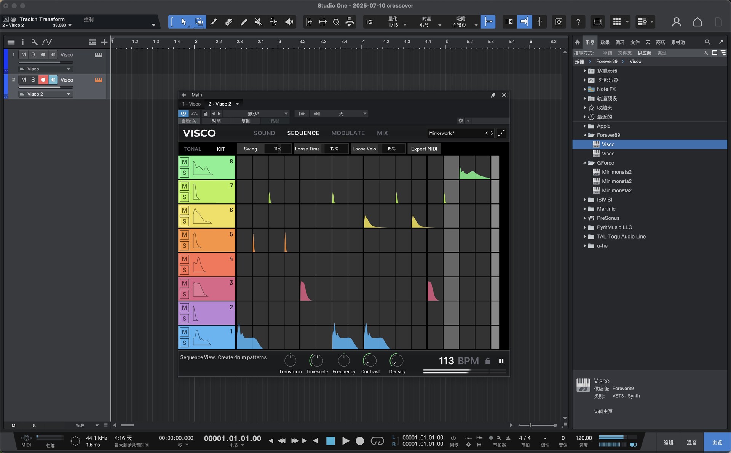Click transport Play button
The width and height of the screenshot is (731, 453).
point(345,441)
